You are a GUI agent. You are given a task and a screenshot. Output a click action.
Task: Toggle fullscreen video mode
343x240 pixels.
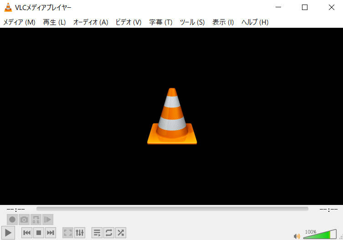[68, 233]
